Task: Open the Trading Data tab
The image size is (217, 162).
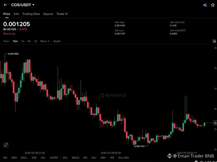Action: tap(31, 14)
